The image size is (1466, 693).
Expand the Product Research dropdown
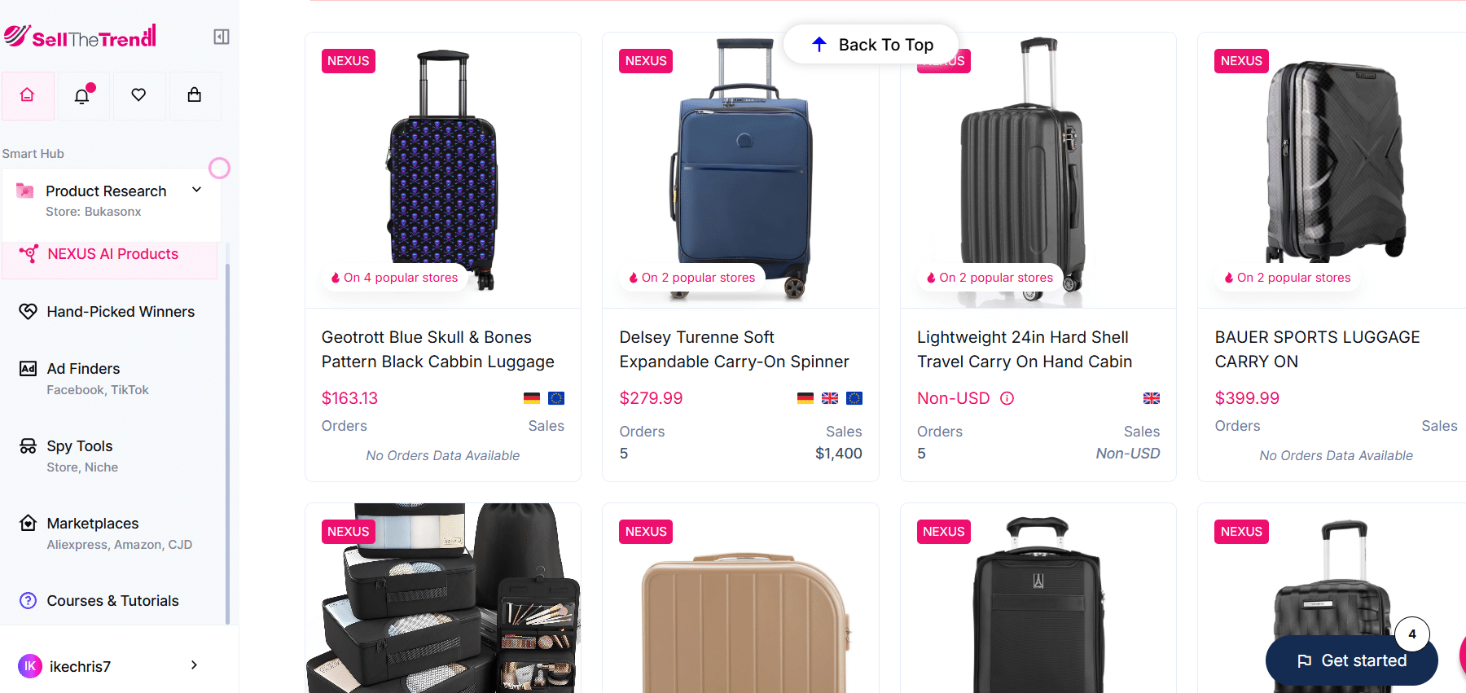click(196, 190)
